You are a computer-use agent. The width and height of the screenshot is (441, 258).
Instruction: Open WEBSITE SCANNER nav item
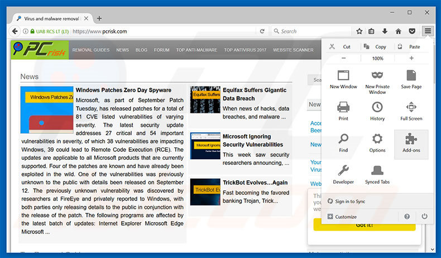pos(293,50)
